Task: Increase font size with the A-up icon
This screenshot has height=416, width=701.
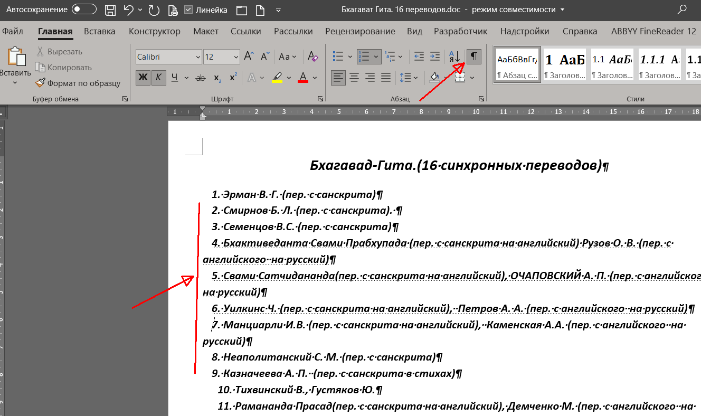Action: [x=250, y=56]
